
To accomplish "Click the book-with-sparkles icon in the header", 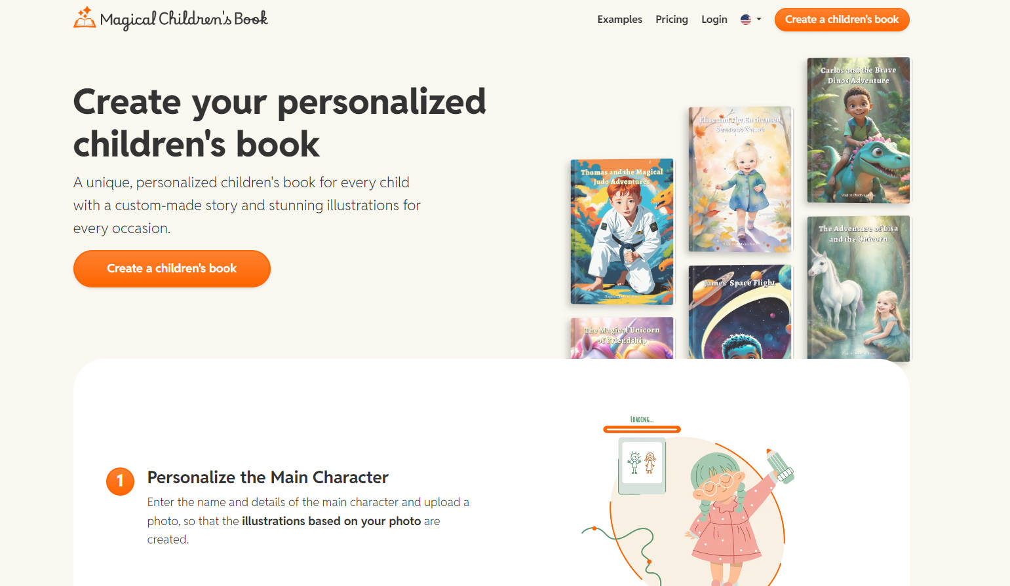I will tap(84, 18).
